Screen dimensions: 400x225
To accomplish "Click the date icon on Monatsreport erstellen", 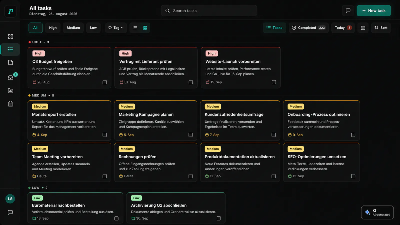I will [34, 135].
